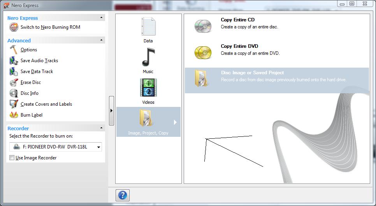Screen dimensions: 376x206
Task: Click the Disc Info icon
Action: tap(14, 93)
